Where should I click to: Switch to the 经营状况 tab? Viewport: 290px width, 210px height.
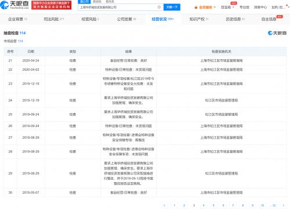(162, 19)
